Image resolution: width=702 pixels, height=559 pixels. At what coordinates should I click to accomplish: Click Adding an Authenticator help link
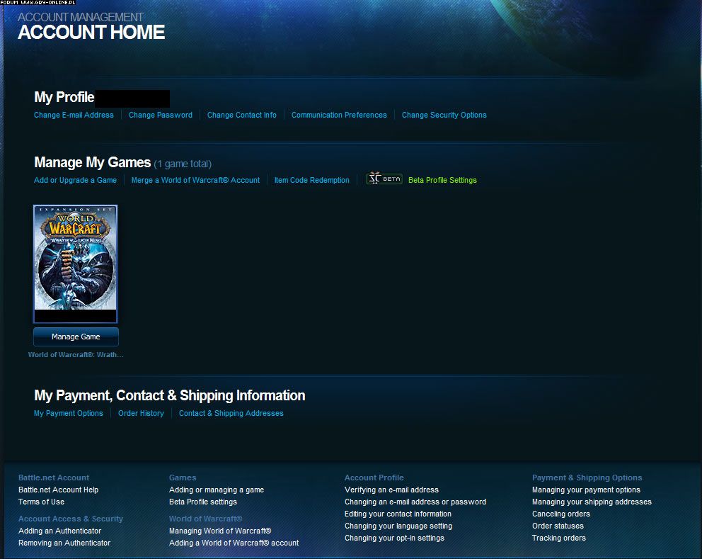coord(59,531)
